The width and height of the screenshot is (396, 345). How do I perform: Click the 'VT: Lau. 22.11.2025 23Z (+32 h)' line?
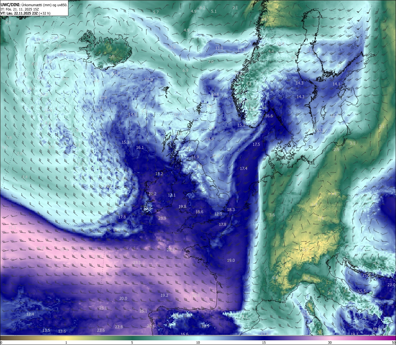pos(25,13)
